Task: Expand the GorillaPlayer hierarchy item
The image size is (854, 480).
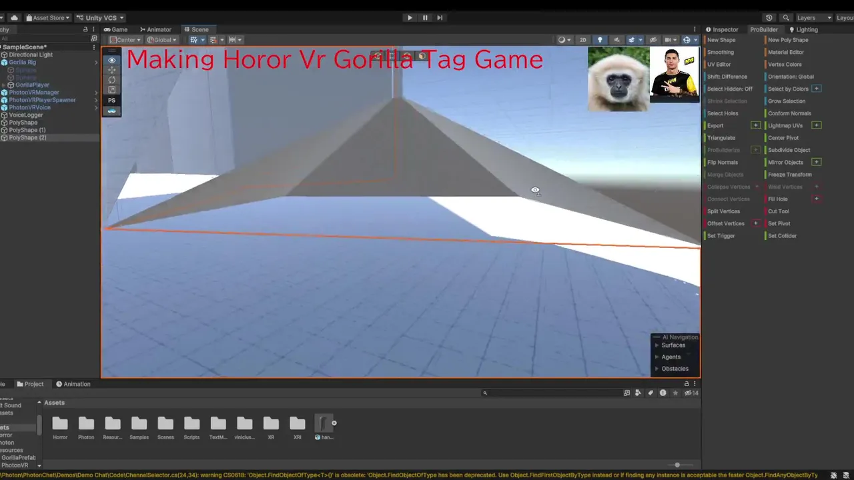Action: pos(4,85)
